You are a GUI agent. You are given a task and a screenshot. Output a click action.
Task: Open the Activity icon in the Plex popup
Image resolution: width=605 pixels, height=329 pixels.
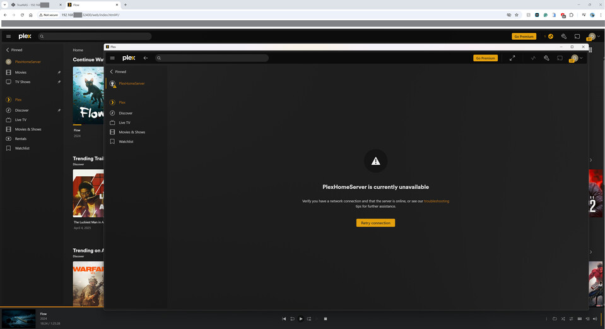coord(533,58)
